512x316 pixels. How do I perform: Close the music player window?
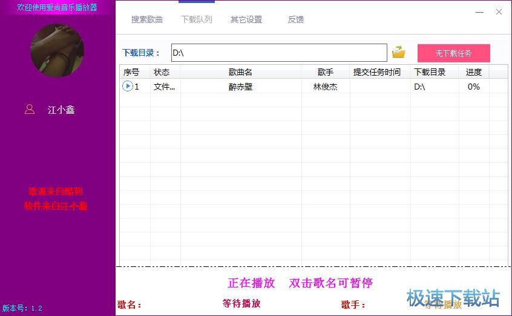(499, 12)
